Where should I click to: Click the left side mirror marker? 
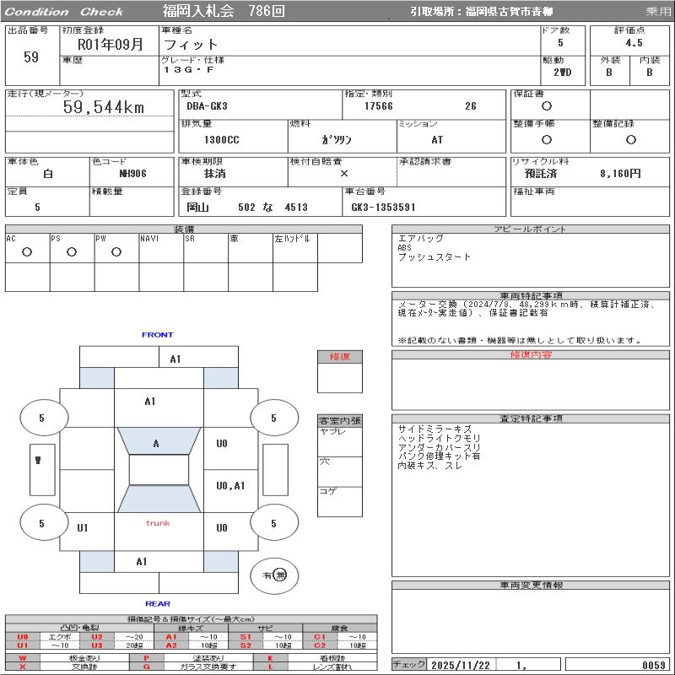pyautogui.click(x=39, y=461)
